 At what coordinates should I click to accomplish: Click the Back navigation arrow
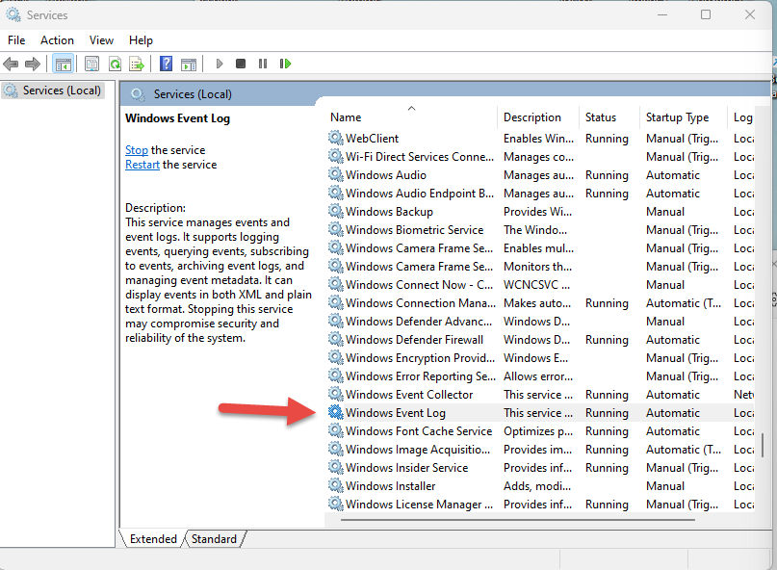[x=11, y=64]
